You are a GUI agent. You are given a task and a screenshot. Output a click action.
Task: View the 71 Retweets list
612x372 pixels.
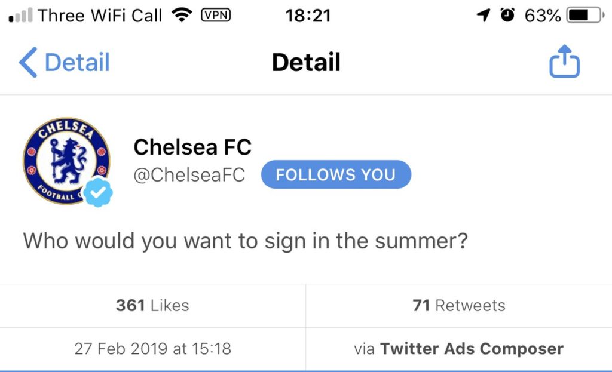[x=459, y=305]
